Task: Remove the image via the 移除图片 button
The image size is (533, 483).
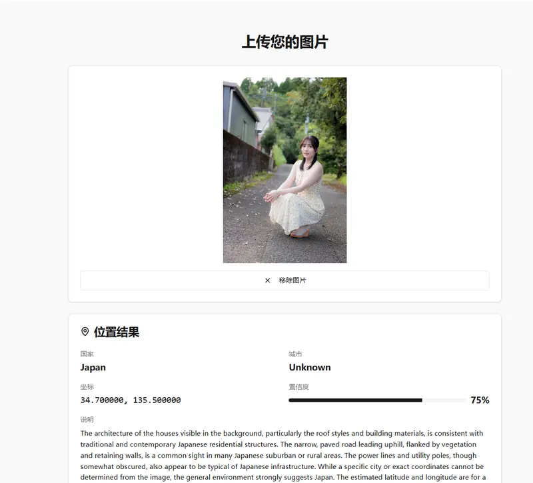Action: tap(285, 280)
